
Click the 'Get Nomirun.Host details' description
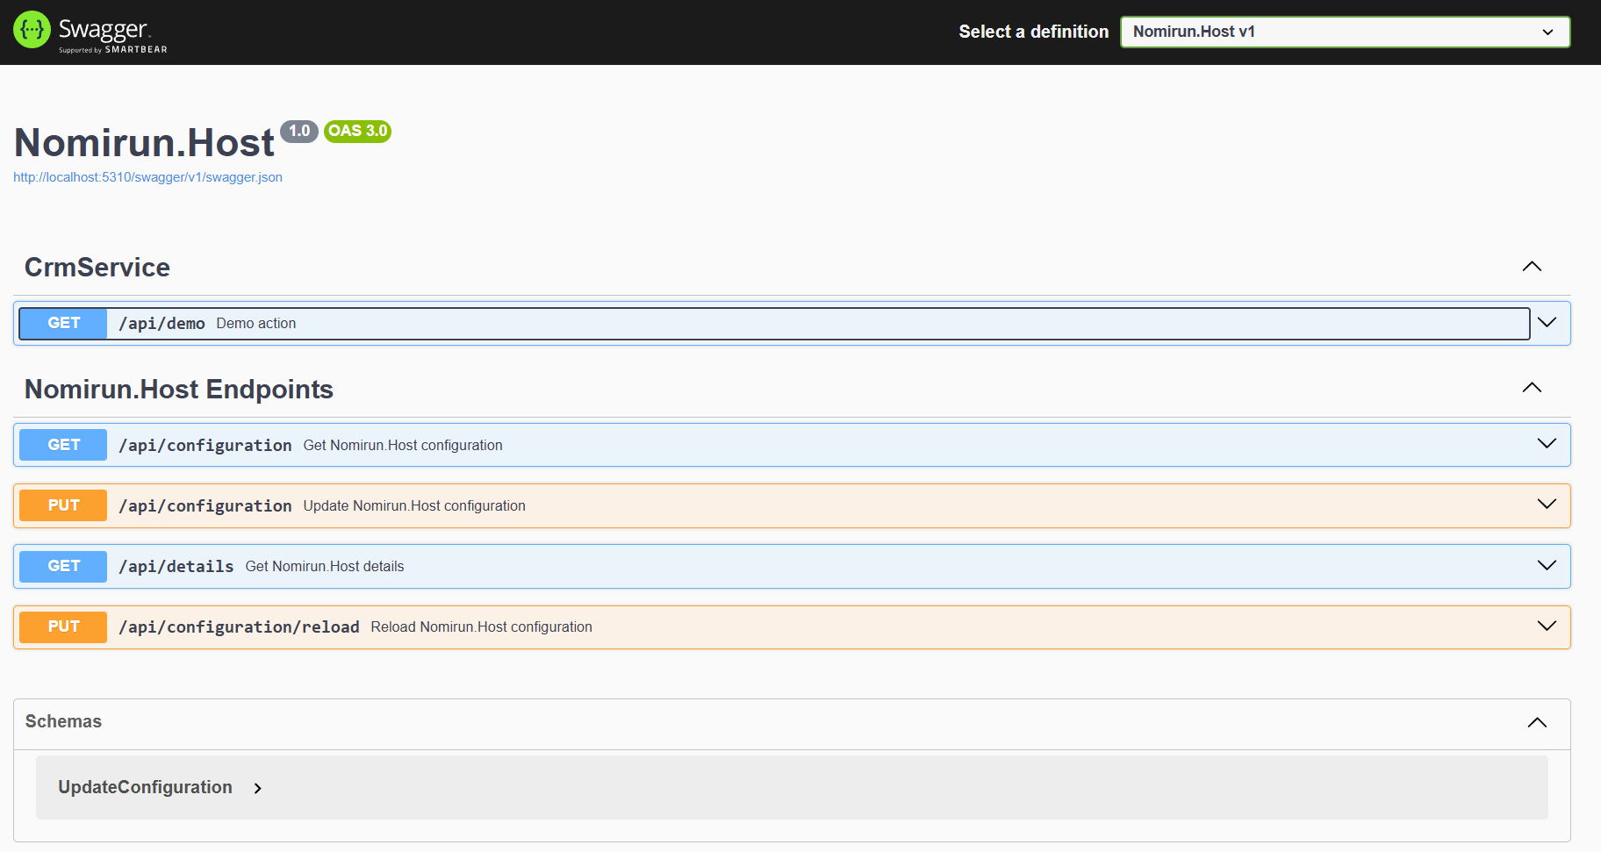coord(325,567)
